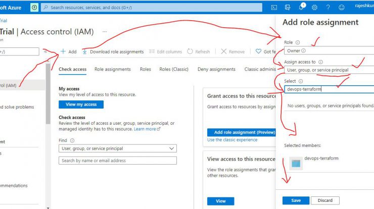The width and height of the screenshot is (374, 209).
Task: Open the feedback smiley icon
Action: click(x=342, y=8)
